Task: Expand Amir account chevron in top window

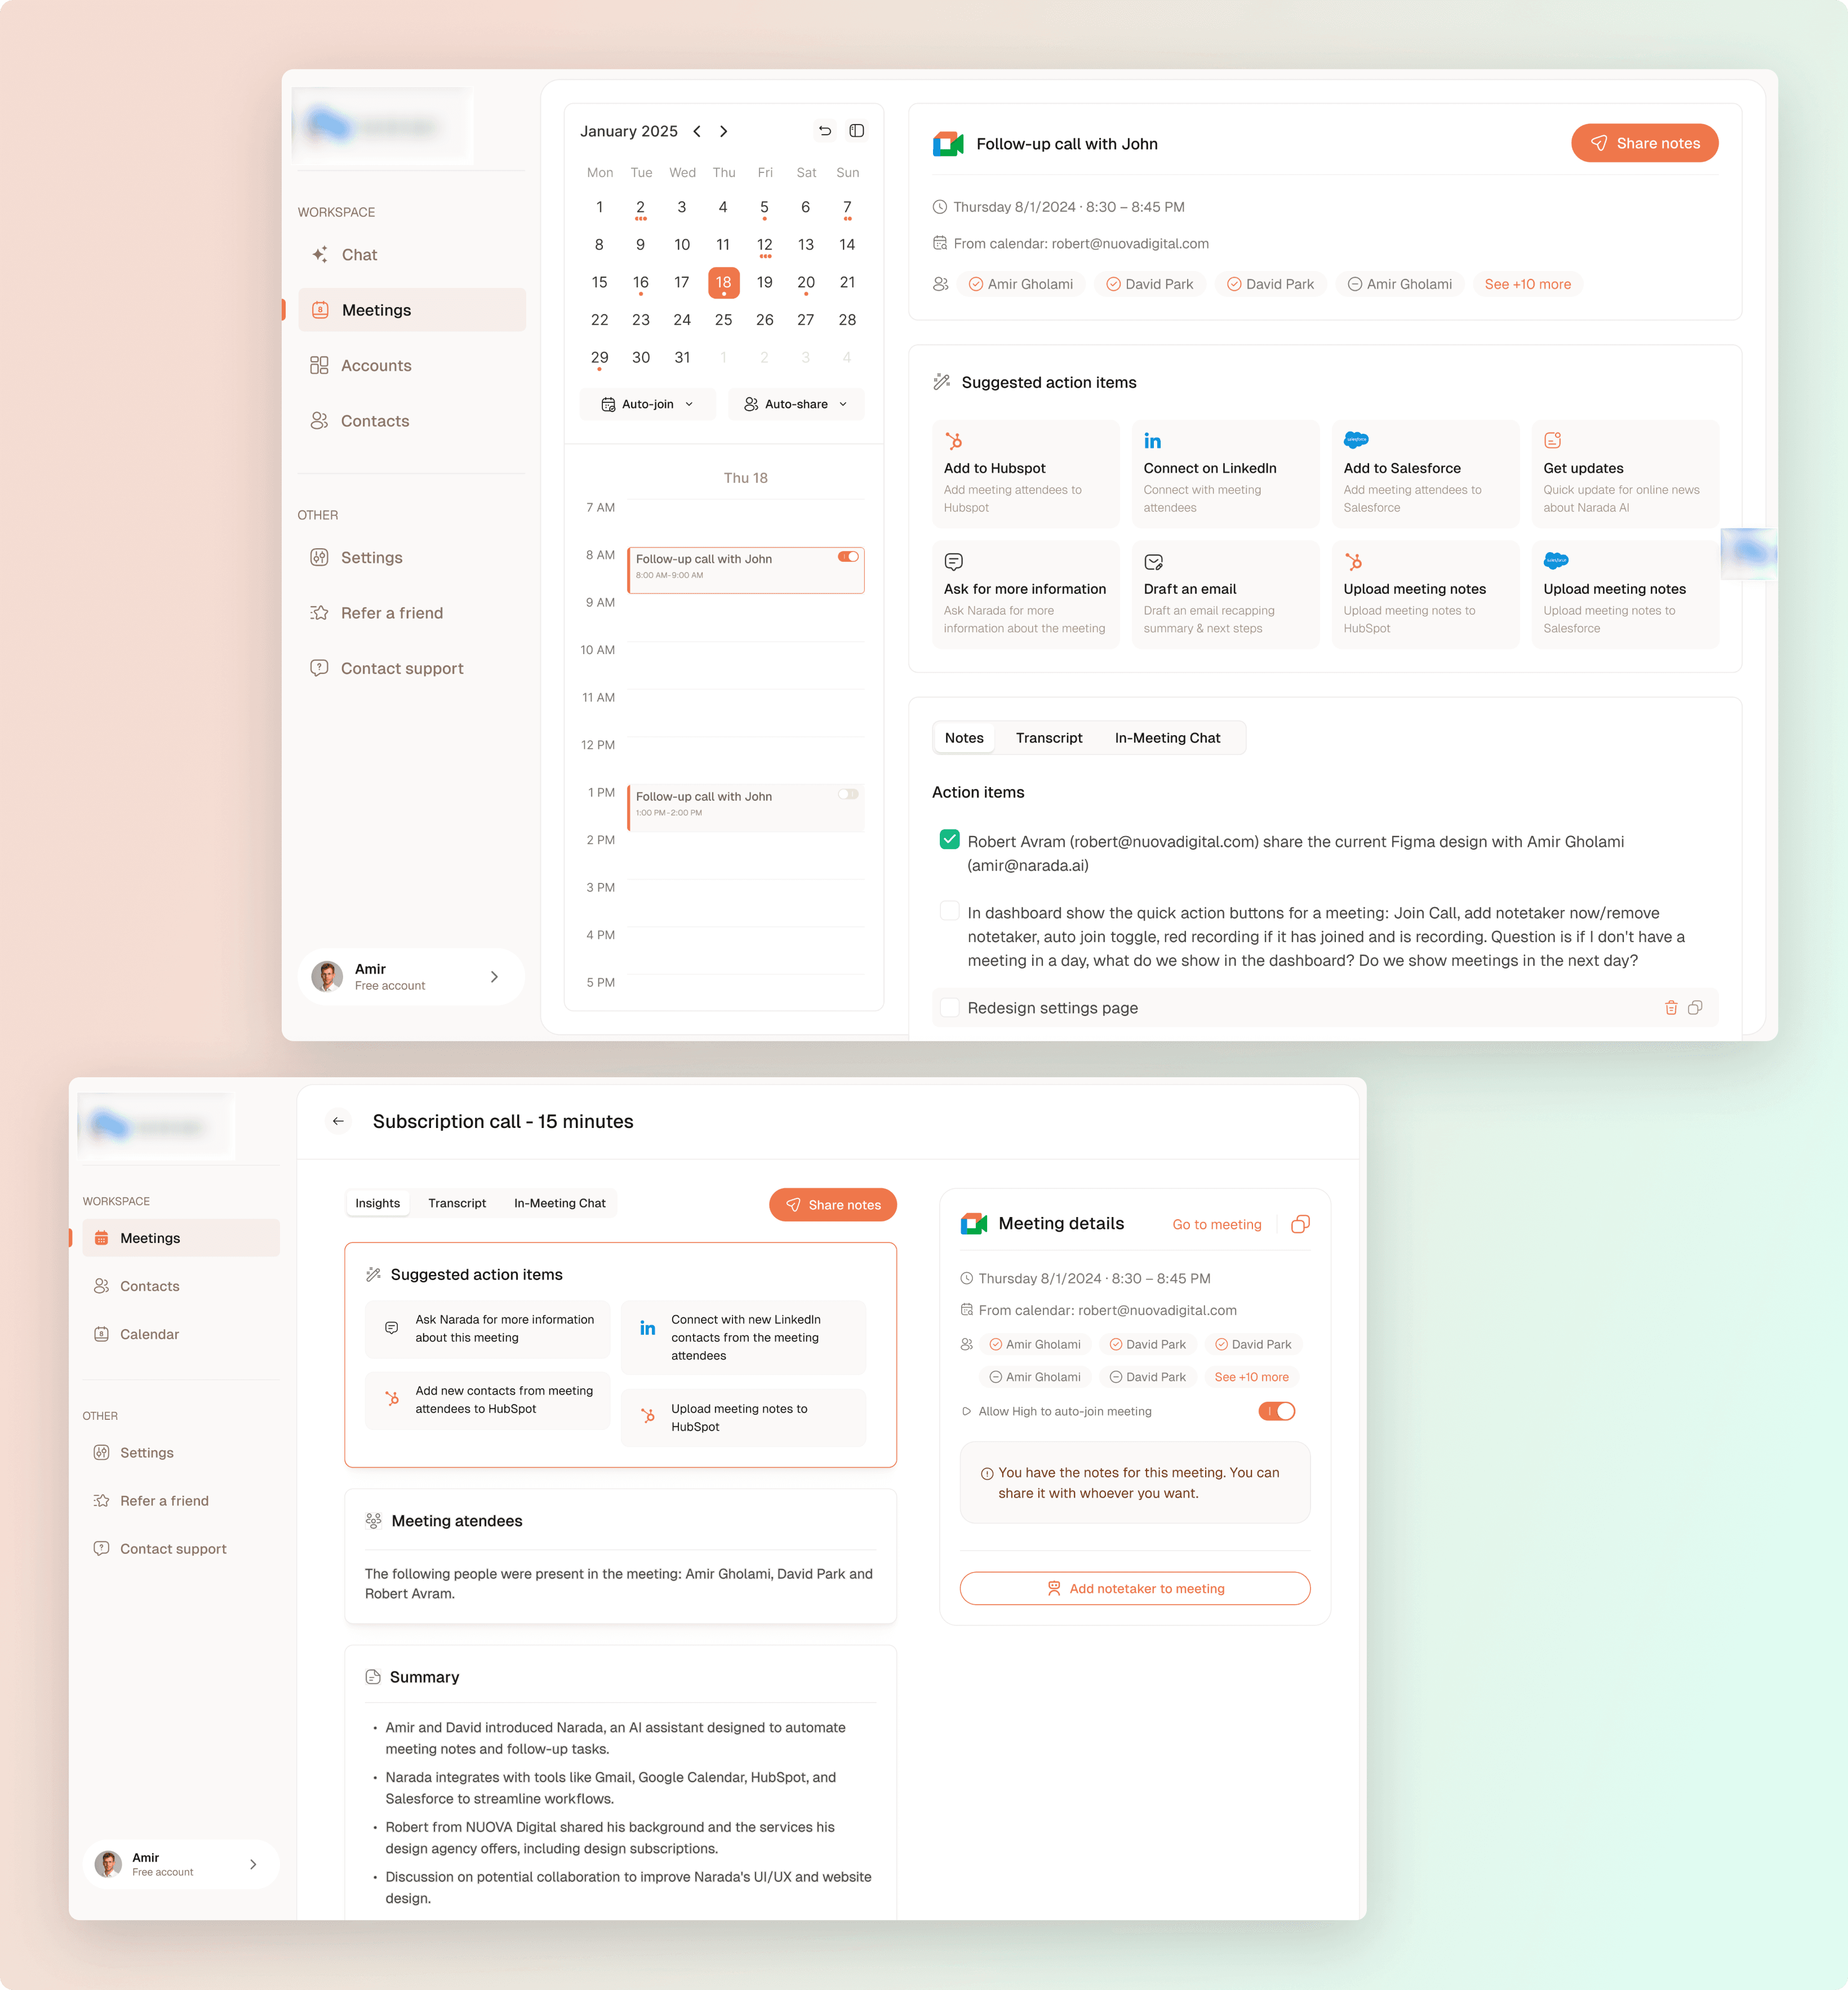Action: coord(494,977)
